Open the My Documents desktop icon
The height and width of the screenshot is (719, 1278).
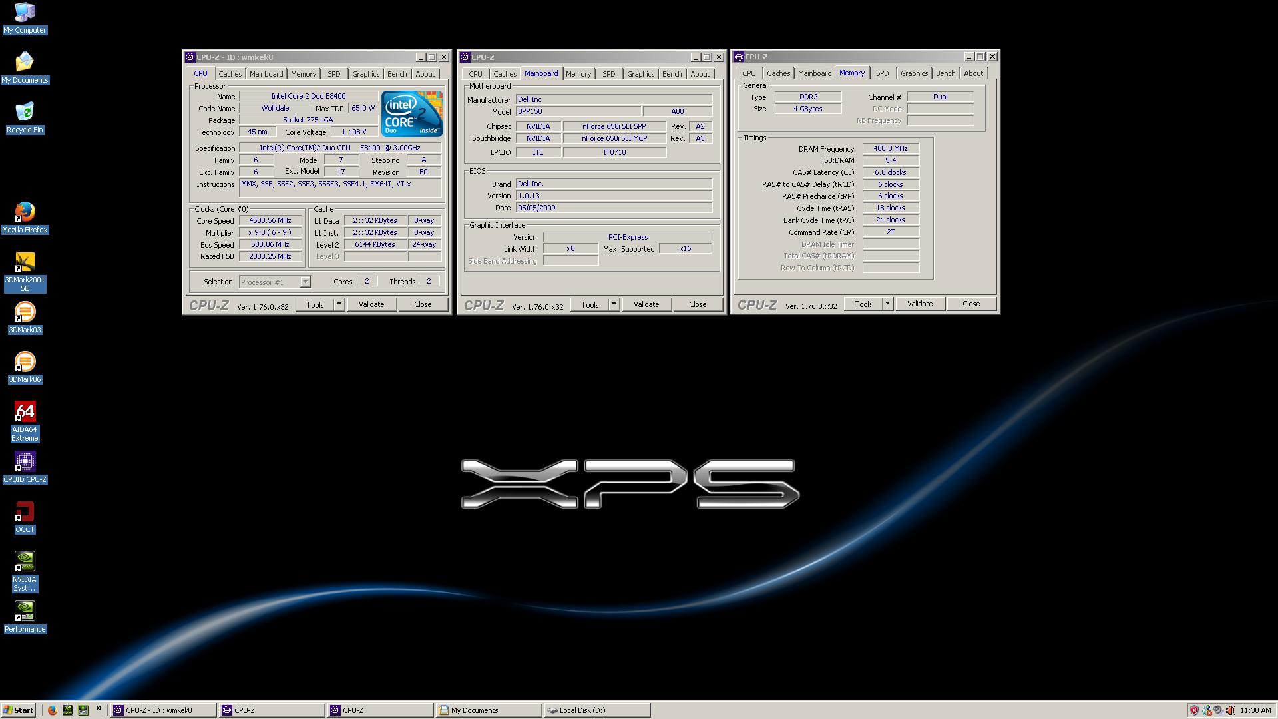[25, 68]
